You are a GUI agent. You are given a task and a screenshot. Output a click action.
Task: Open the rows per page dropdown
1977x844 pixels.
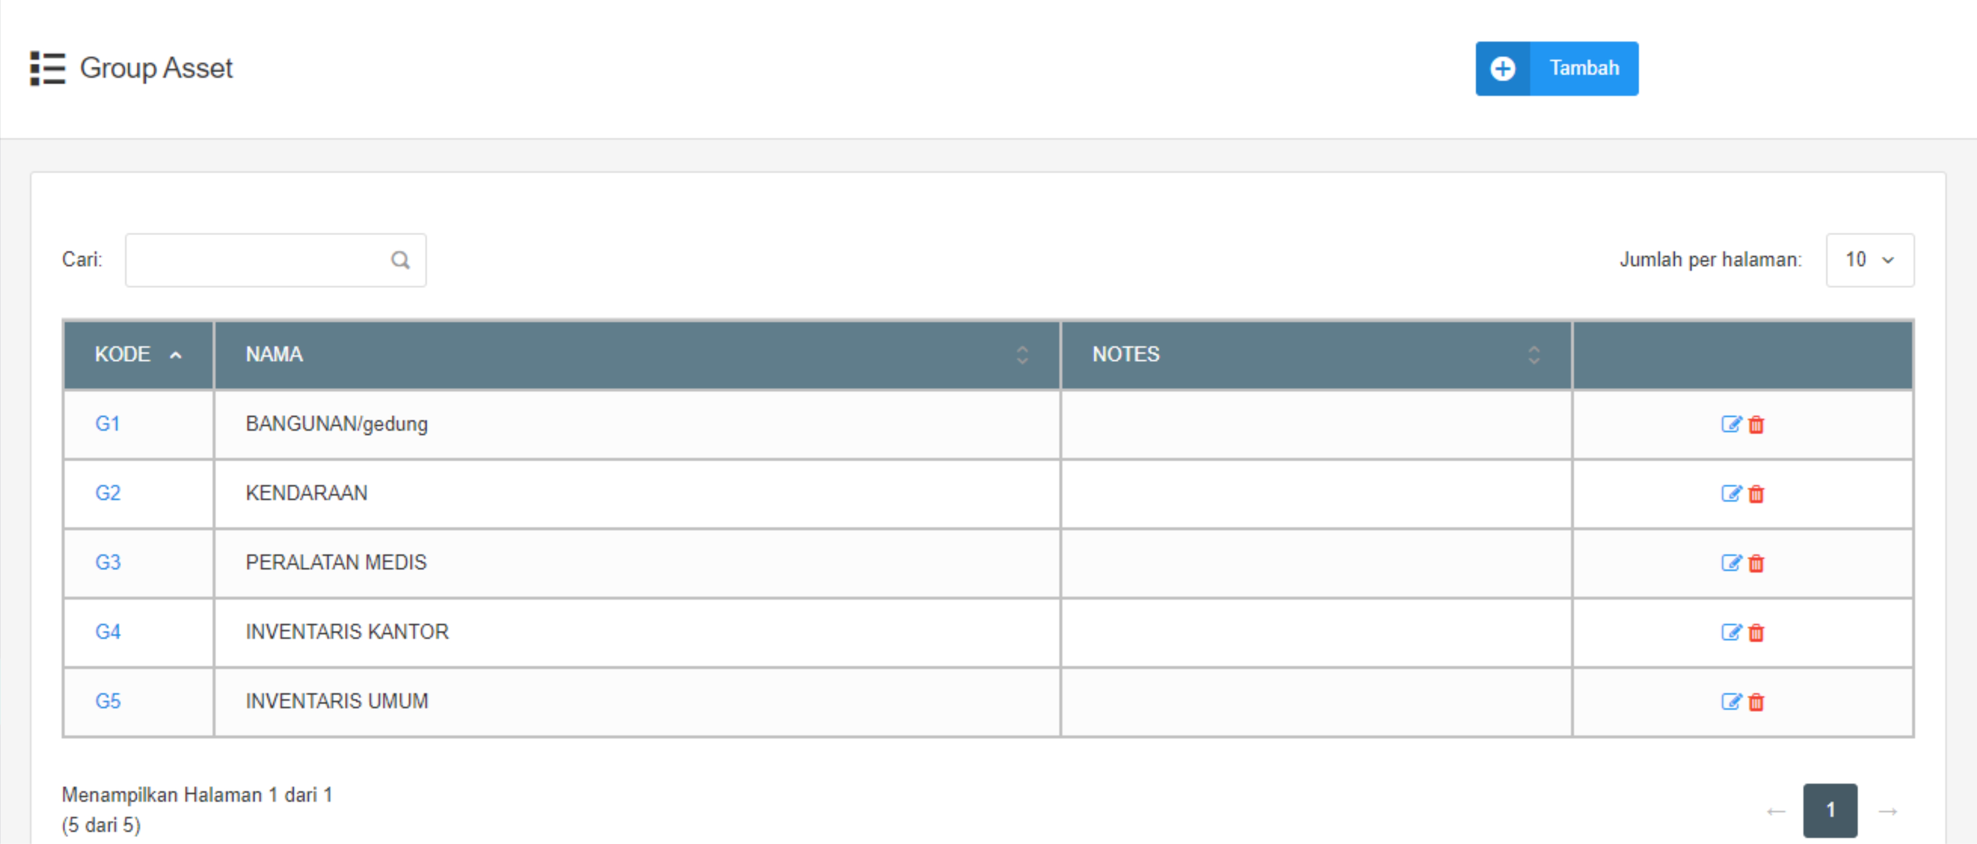coord(1869,260)
